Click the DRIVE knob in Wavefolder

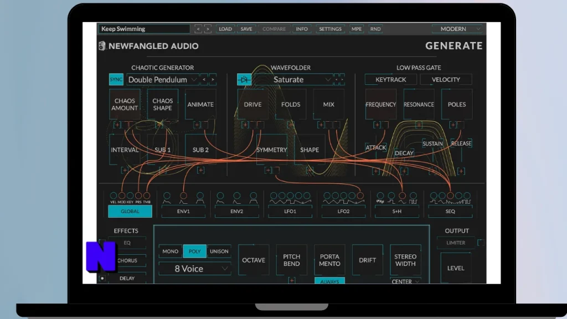252,105
